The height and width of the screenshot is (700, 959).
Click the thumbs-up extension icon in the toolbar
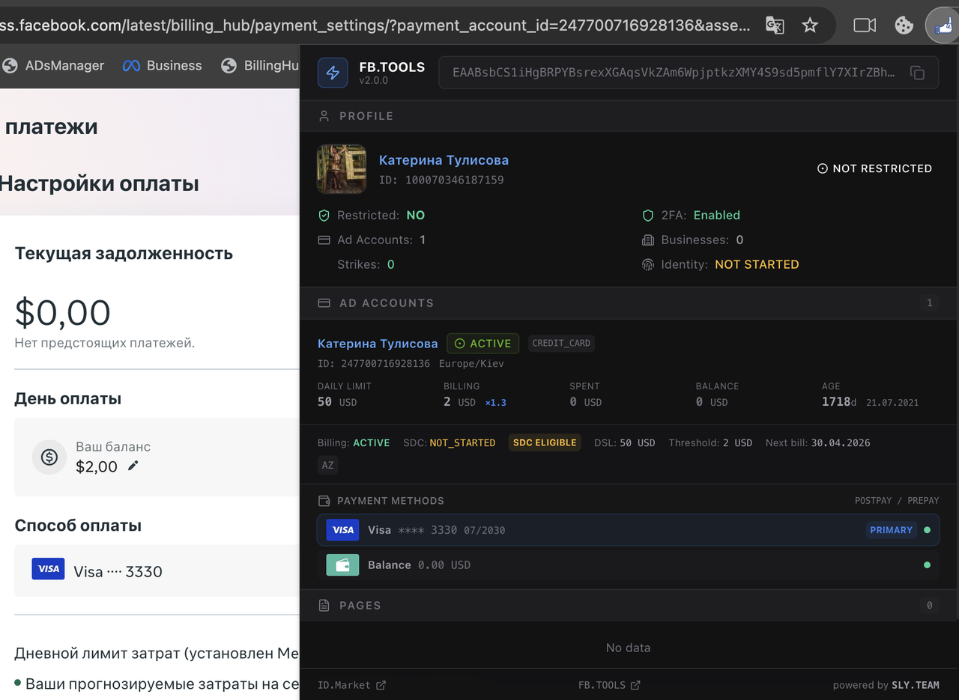point(943,27)
